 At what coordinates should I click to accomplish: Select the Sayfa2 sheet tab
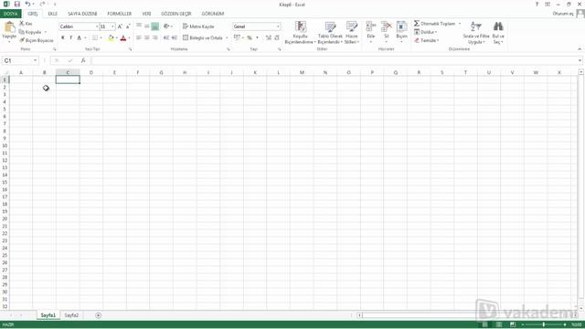pyautogui.click(x=71, y=315)
